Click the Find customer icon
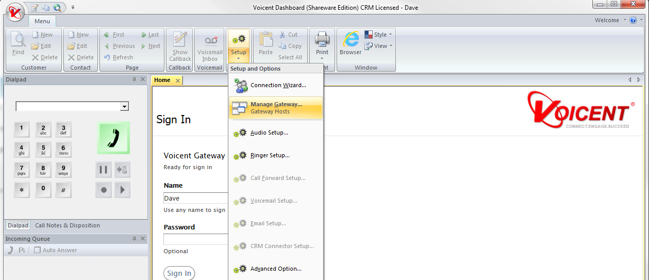 [x=18, y=43]
